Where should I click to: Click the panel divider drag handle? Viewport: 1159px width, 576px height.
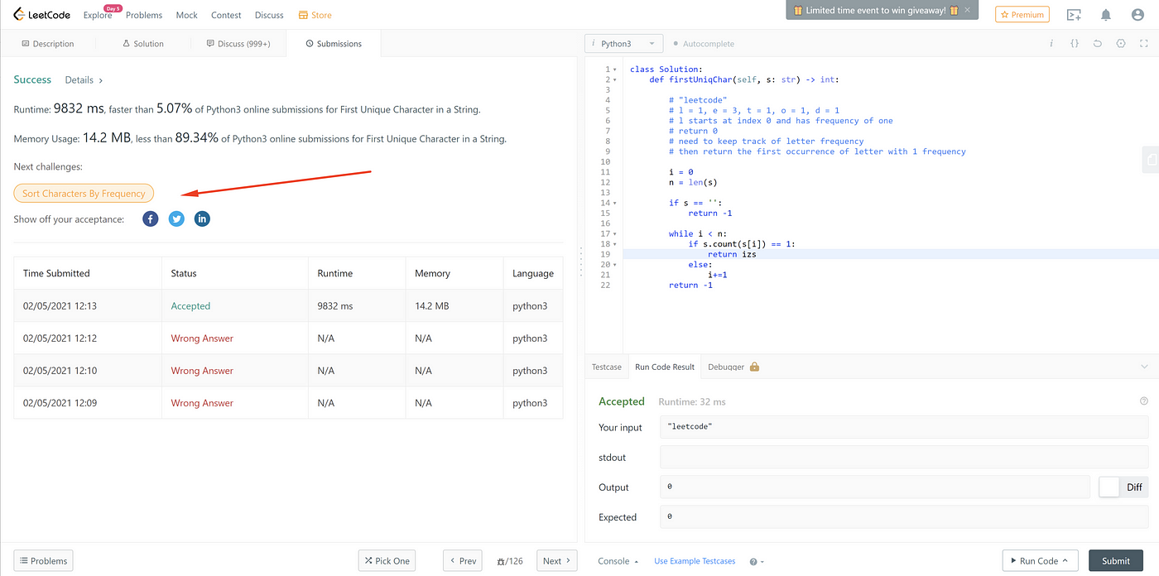pos(581,262)
